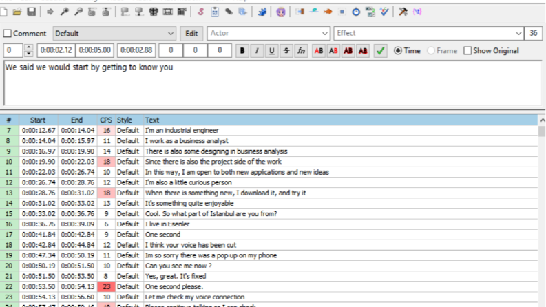The width and height of the screenshot is (546, 307).
Task: Toggle bold with the B button
Action: click(242, 51)
